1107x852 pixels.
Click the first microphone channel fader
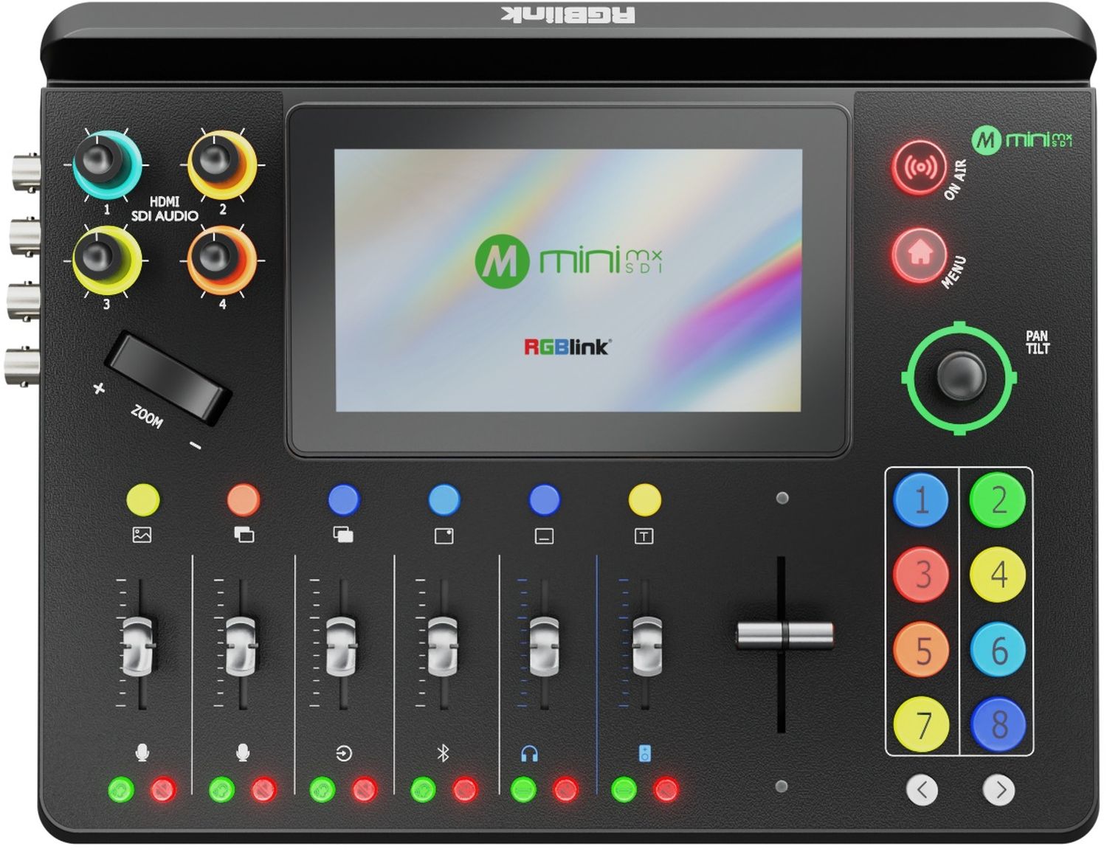pyautogui.click(x=138, y=646)
